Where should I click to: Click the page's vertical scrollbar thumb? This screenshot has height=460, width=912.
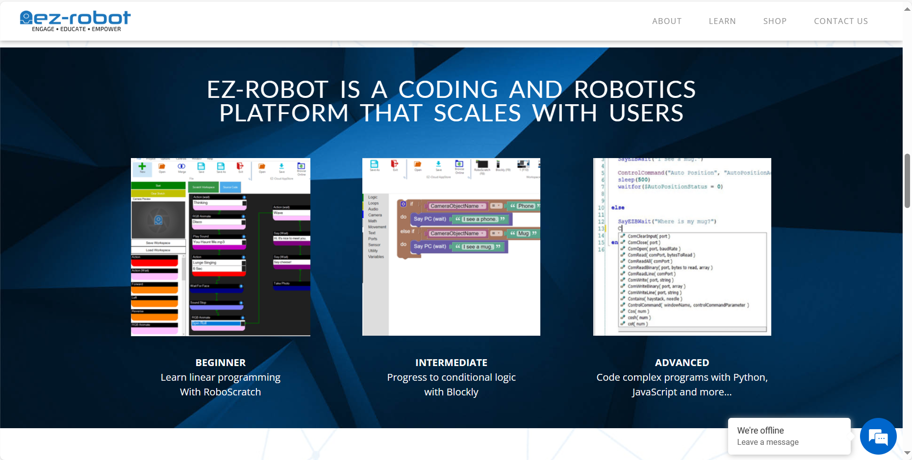pyautogui.click(x=907, y=181)
